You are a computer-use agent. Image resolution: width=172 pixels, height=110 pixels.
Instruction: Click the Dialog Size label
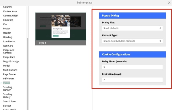[108, 23]
